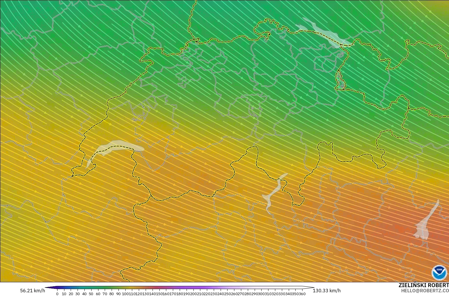Click the 50 tick label on the scale
The height and width of the screenshot is (296, 449).
pos(91,294)
